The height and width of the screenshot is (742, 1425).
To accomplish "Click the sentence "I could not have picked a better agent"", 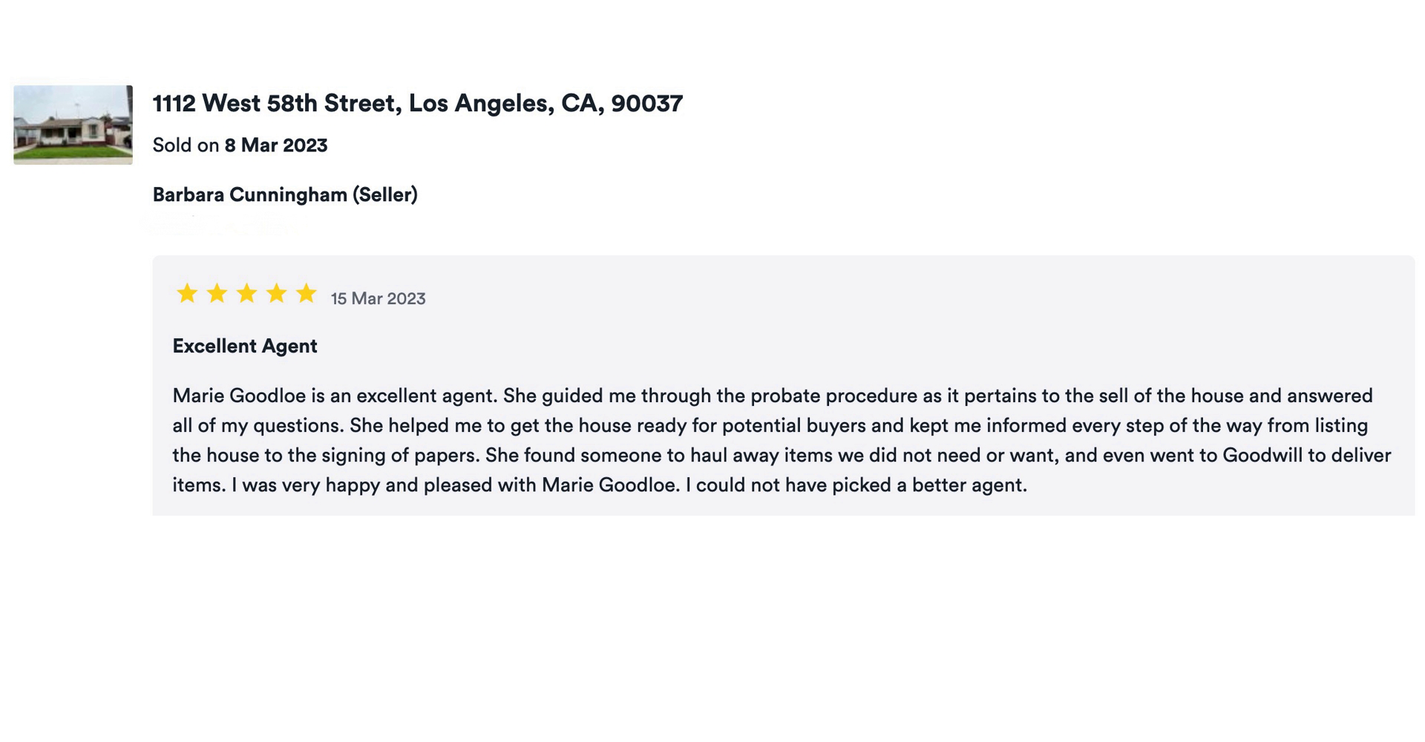I will click(856, 485).
